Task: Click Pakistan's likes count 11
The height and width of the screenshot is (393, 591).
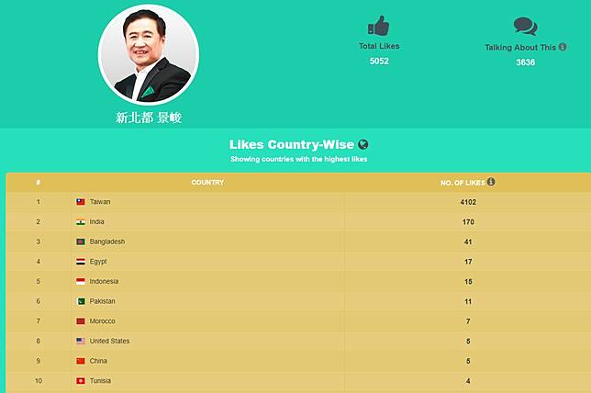Action: pos(468,302)
